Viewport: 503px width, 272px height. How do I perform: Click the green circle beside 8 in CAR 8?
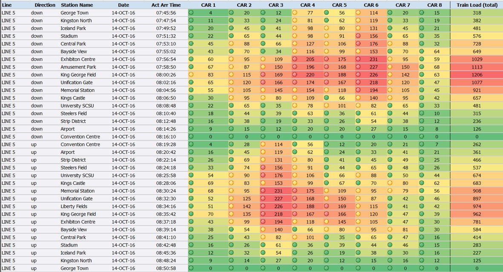click(x=421, y=129)
